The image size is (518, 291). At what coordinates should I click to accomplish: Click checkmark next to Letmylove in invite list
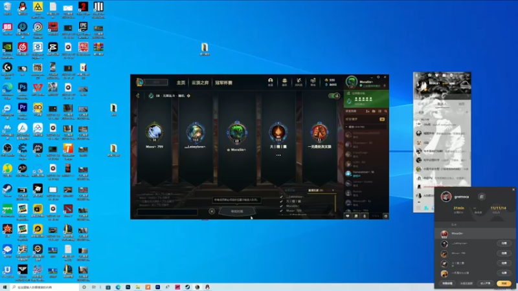coord(281,197)
